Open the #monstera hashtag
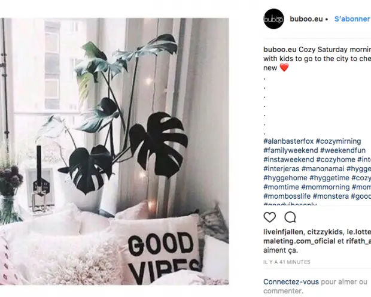This screenshot has width=371, height=297. tap(331, 196)
